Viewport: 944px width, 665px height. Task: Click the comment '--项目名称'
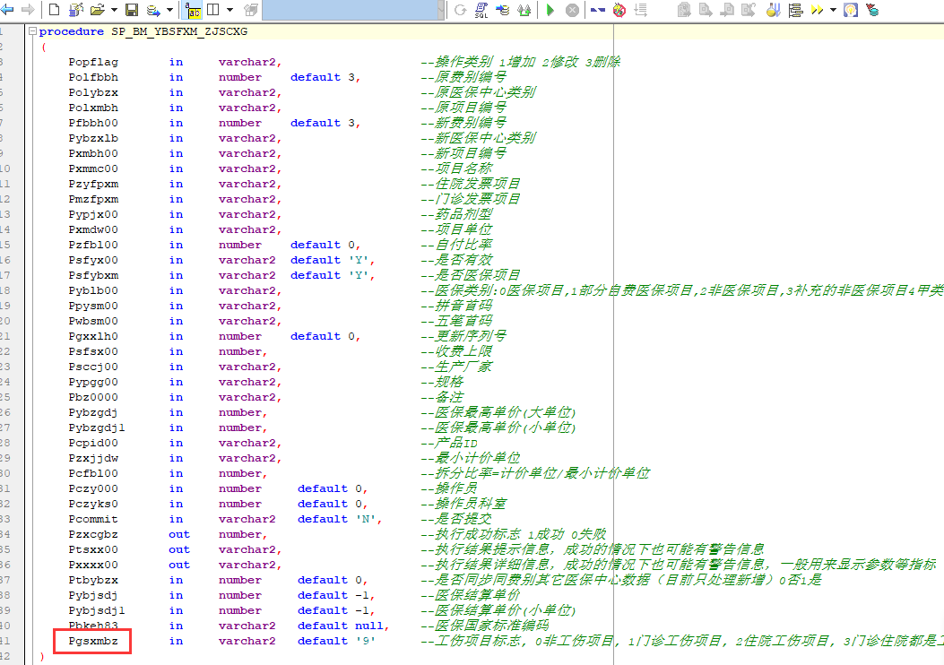(456, 168)
